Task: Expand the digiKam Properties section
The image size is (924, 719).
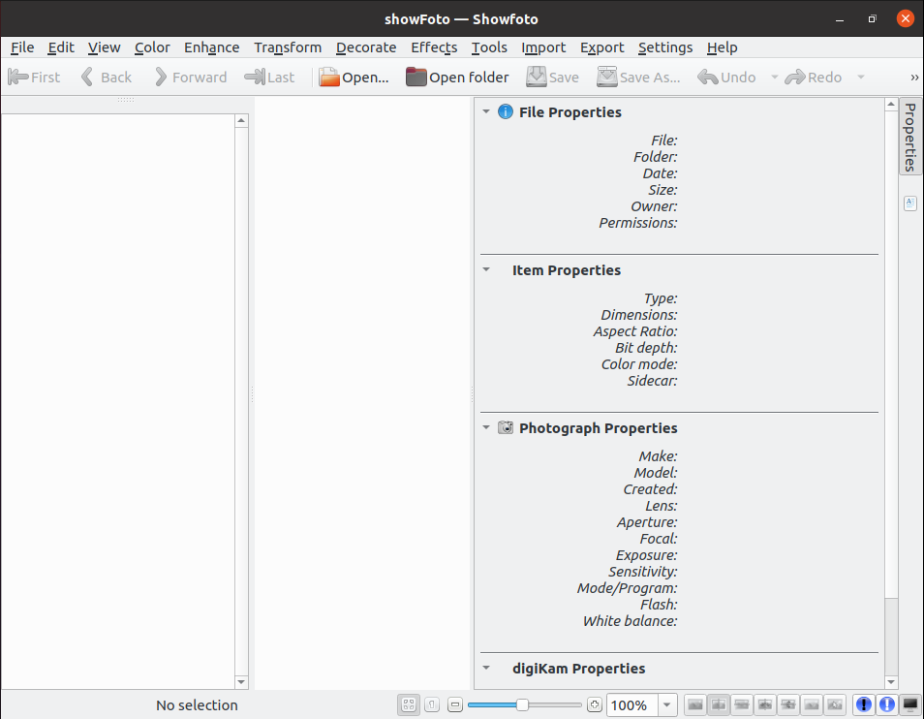Action: (x=485, y=668)
